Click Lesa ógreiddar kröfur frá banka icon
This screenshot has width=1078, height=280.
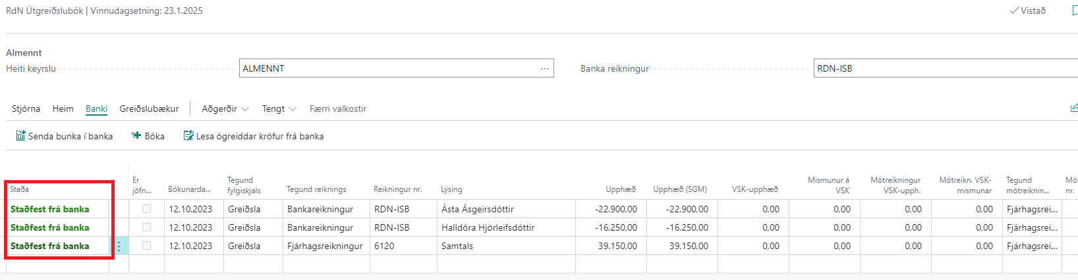coord(188,136)
